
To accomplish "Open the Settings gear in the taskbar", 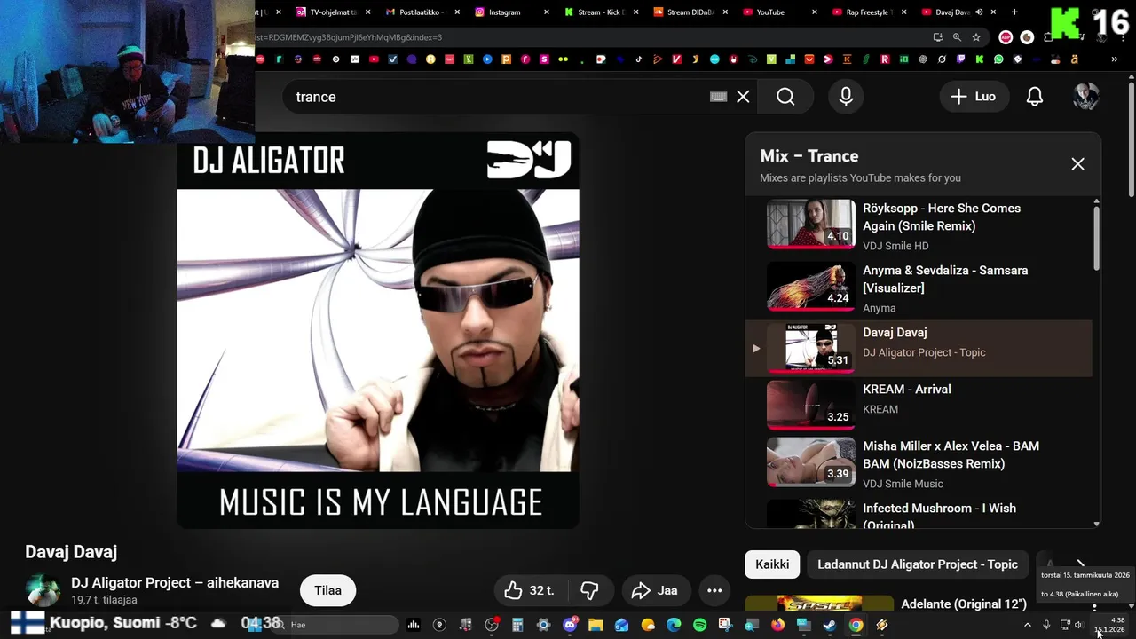I will (x=543, y=625).
